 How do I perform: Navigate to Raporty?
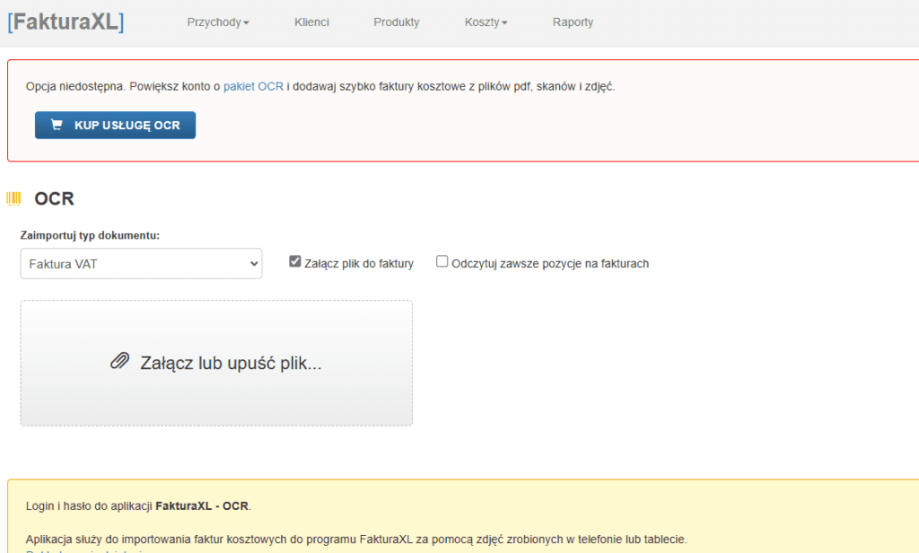click(x=573, y=22)
